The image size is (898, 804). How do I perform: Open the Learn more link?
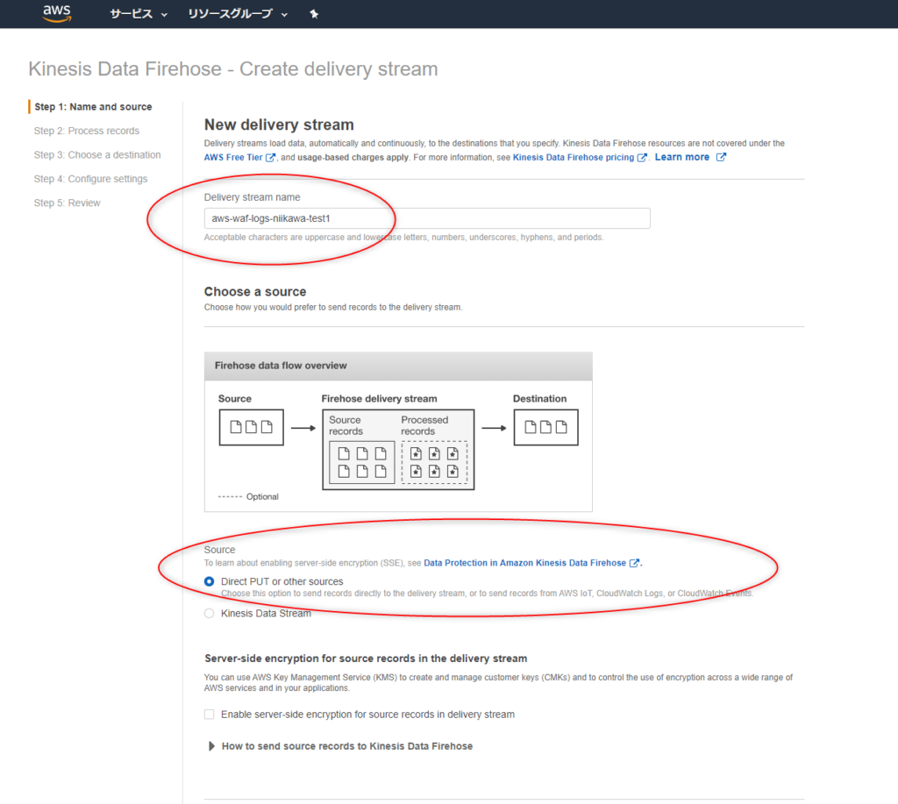coord(681,157)
